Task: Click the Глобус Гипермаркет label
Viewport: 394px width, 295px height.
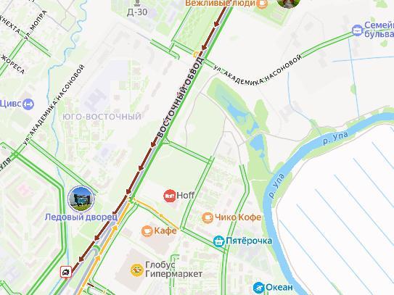Action: click(173, 270)
